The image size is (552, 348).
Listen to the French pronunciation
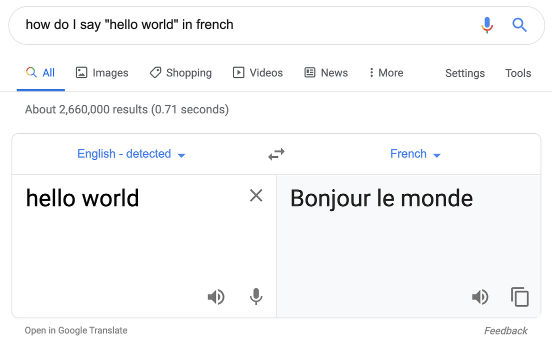[480, 297]
